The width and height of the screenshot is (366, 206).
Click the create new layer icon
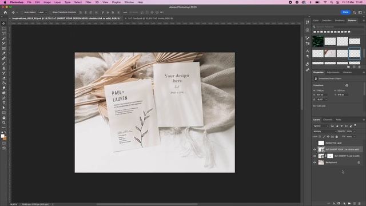(355, 204)
